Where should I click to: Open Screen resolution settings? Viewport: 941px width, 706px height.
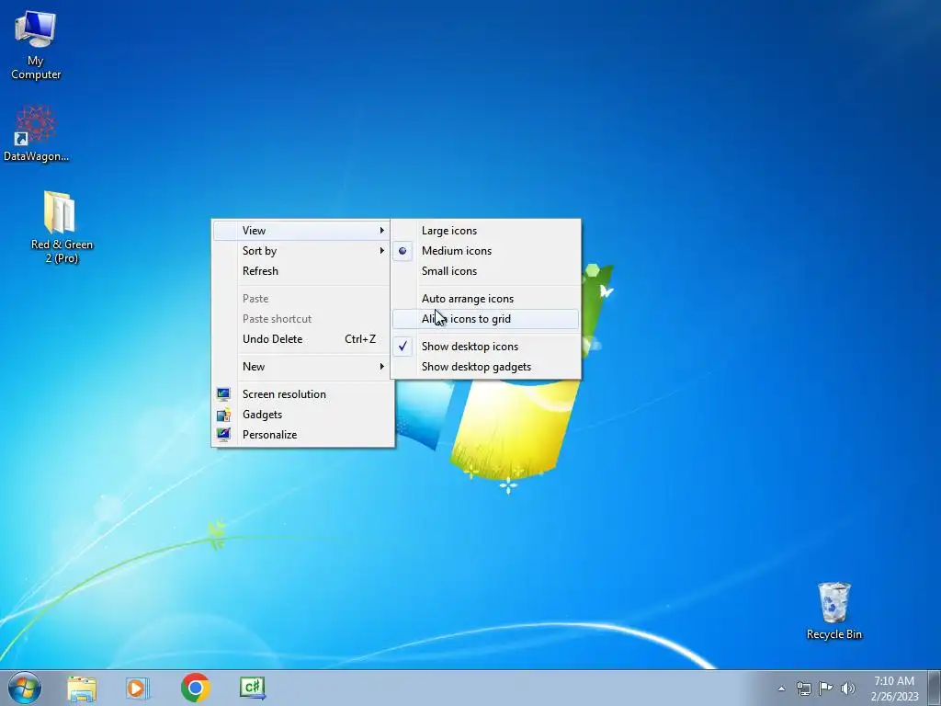tap(302, 394)
